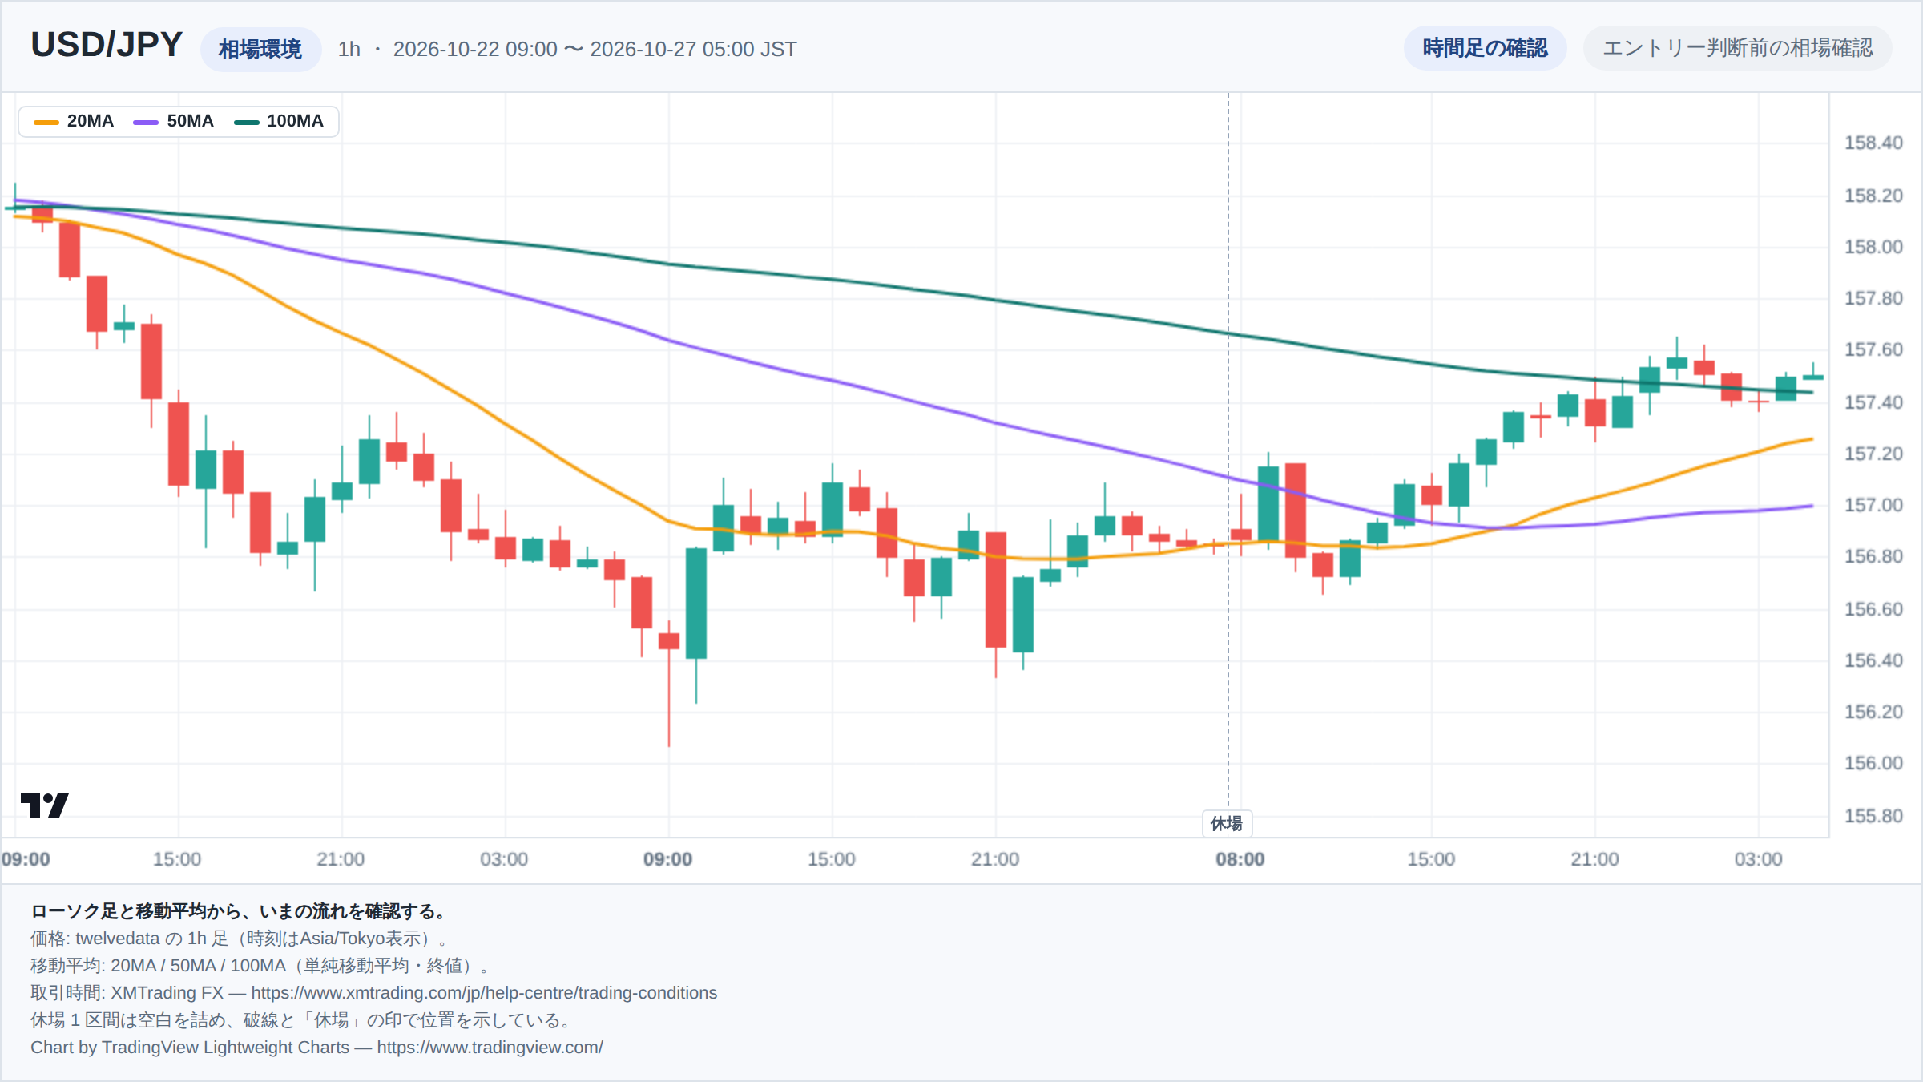Screen dimensions: 1923x1082
Task: Click the large green candle at the chart low
Action: click(696, 604)
